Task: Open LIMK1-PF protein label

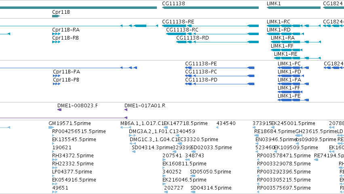Action: [x=289, y=88]
